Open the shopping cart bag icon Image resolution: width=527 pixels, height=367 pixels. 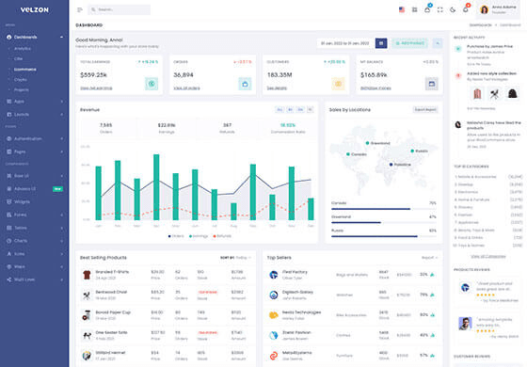[427, 9]
